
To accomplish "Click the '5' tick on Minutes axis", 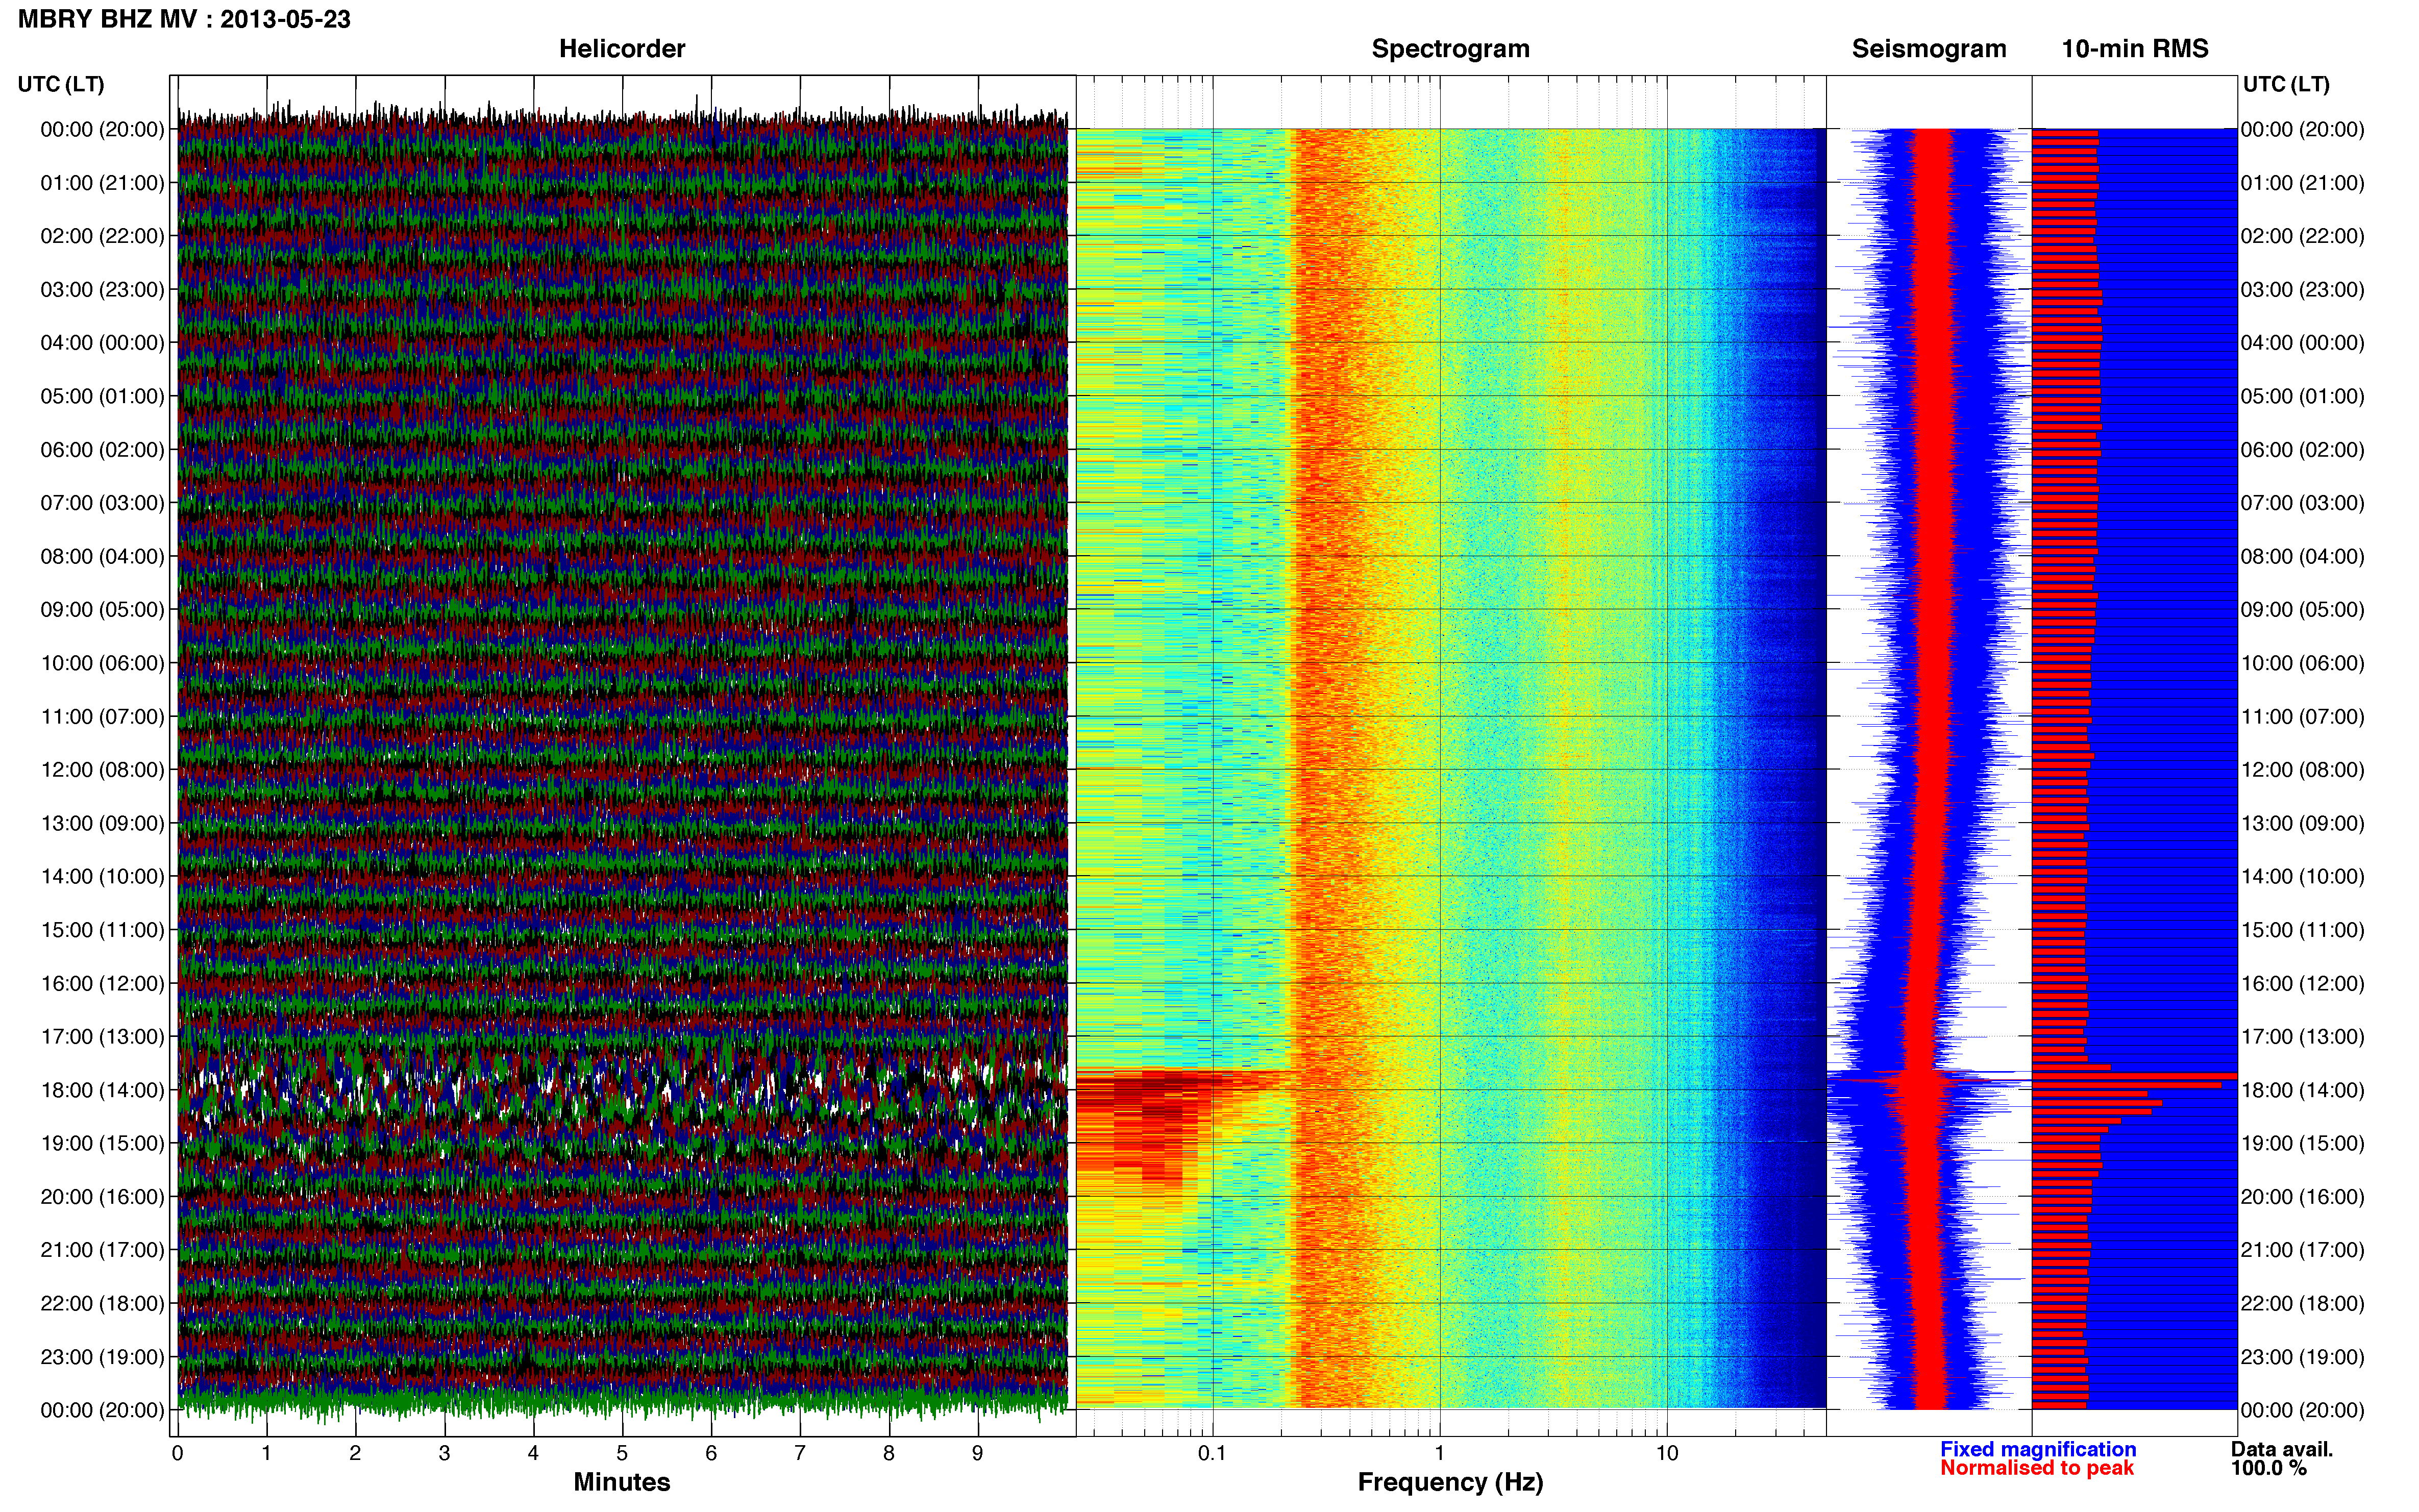I will [622, 1454].
